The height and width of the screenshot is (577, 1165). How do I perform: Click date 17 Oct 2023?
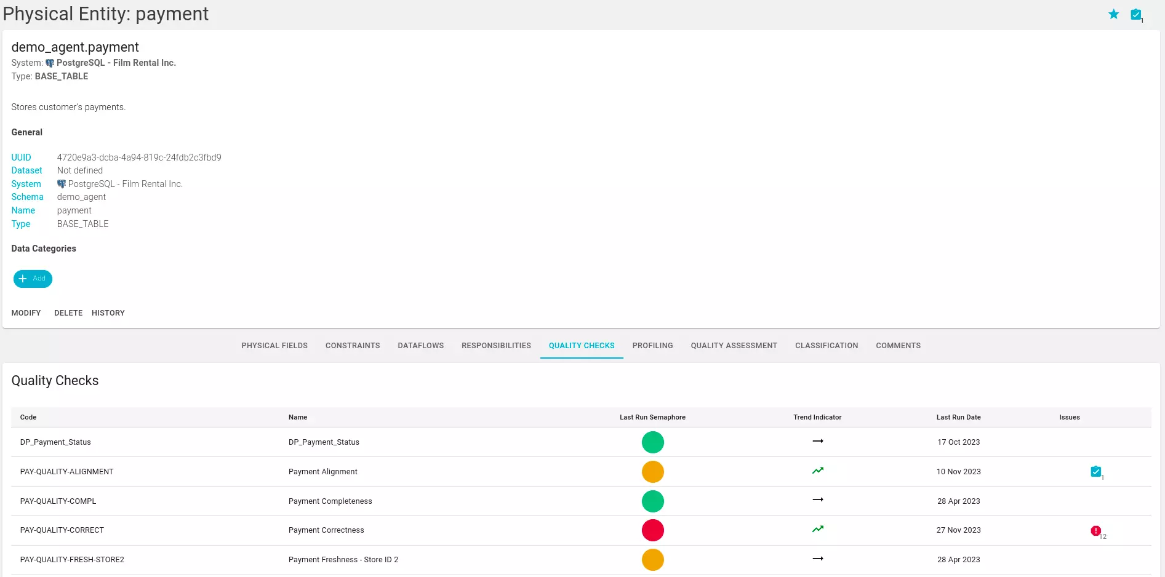pyautogui.click(x=958, y=442)
